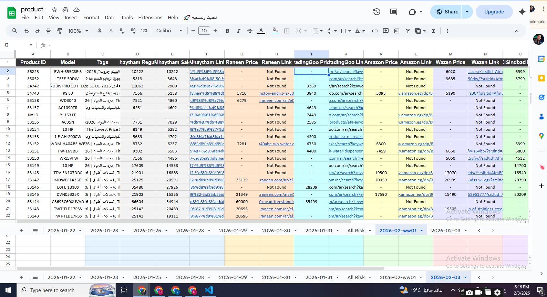Open the Extensions menu
The image size is (547, 297).
coord(150,18)
